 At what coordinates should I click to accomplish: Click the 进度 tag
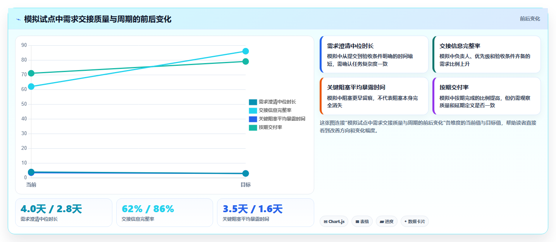[387, 221]
